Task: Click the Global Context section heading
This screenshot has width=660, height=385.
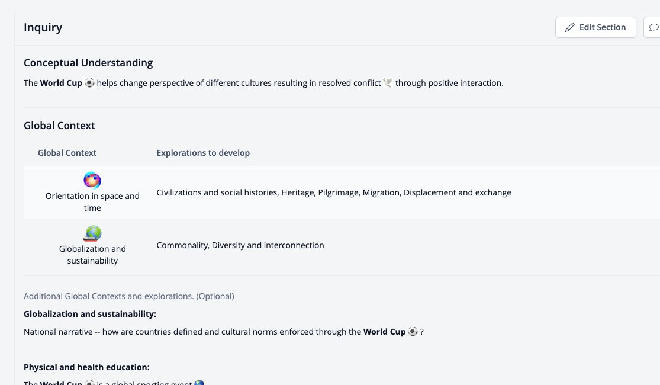Action: pos(59,126)
